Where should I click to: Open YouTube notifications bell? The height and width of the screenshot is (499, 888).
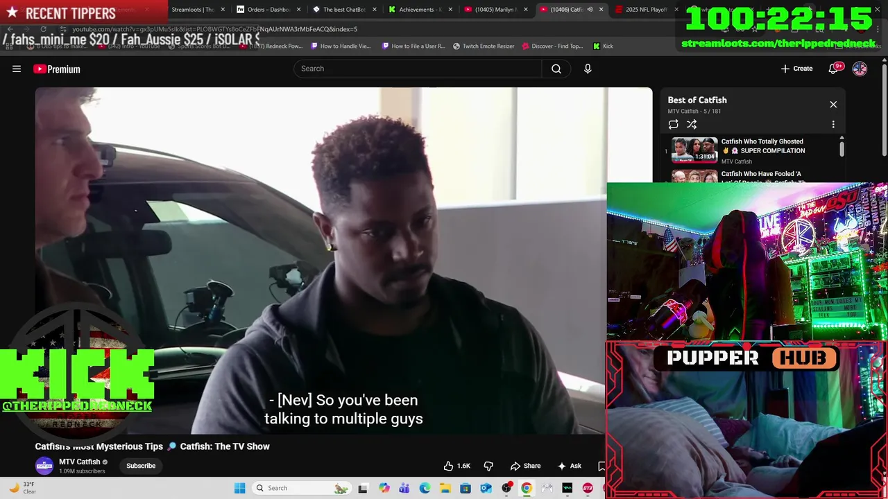coord(835,69)
